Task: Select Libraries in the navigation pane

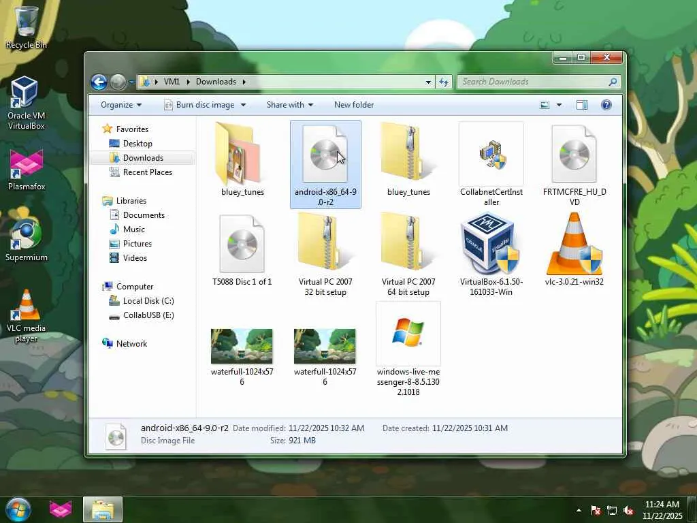Action: pos(131,201)
